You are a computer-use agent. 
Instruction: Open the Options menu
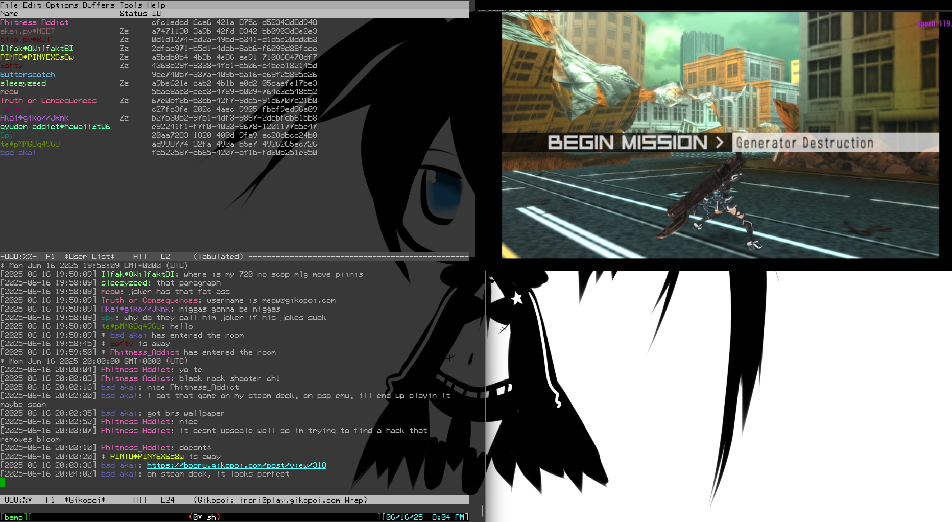(62, 5)
